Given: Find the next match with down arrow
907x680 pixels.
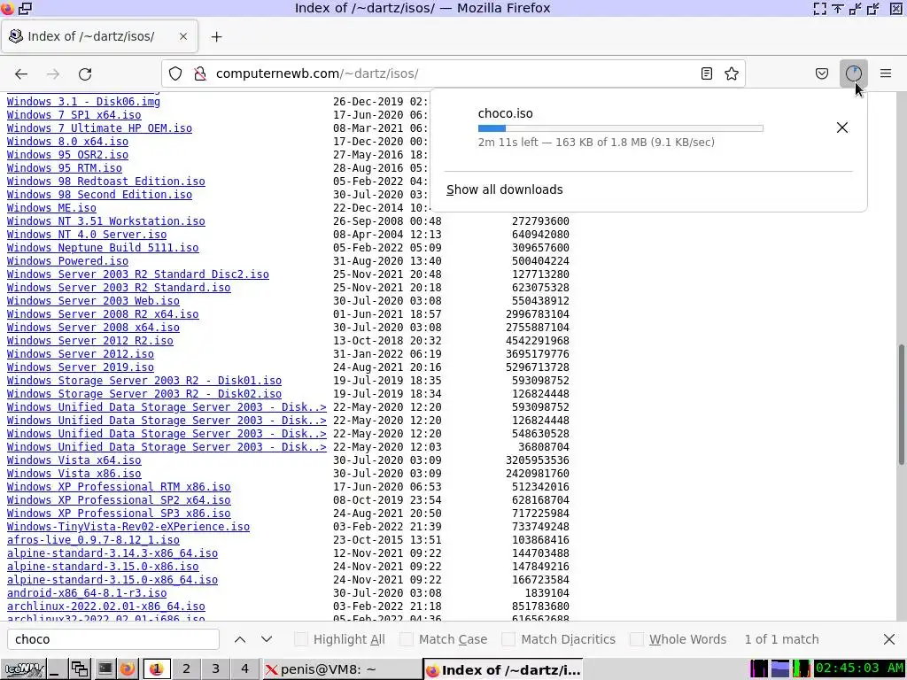Looking at the screenshot, I should (x=266, y=639).
